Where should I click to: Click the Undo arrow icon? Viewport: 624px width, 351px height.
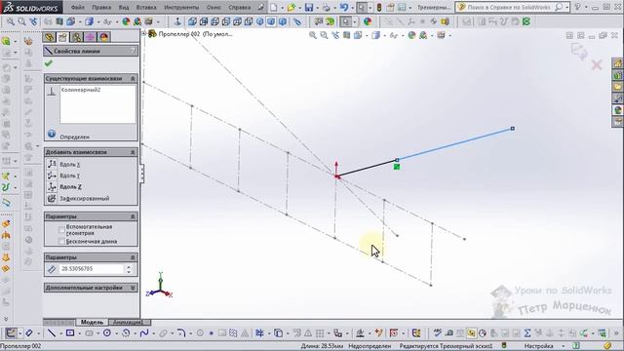coord(344,7)
